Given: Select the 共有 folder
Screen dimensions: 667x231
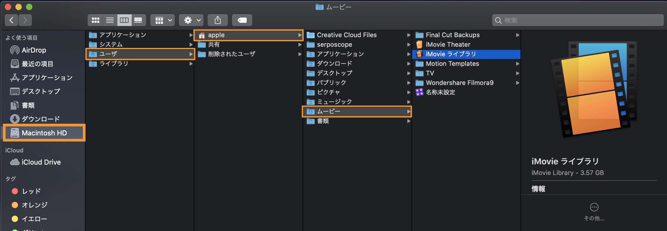Looking at the screenshot, I should click(x=249, y=45).
